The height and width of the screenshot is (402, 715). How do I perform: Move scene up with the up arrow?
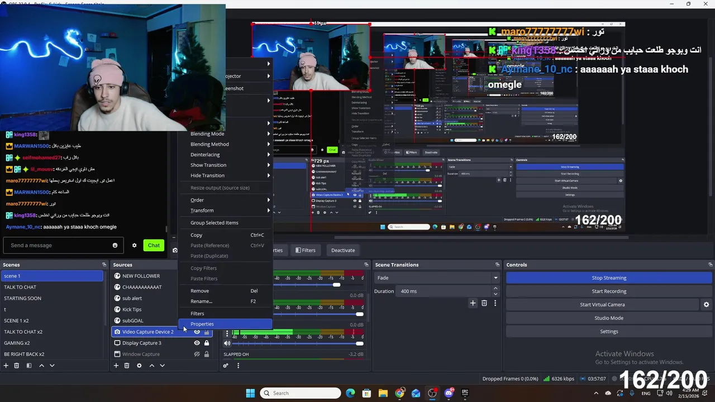[x=41, y=366]
